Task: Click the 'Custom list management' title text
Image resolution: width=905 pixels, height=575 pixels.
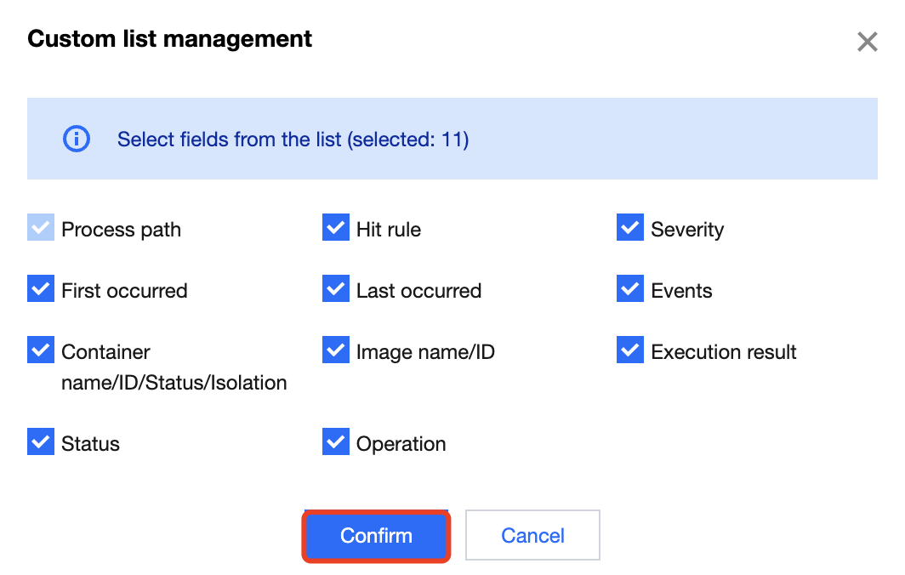Action: pos(170,39)
